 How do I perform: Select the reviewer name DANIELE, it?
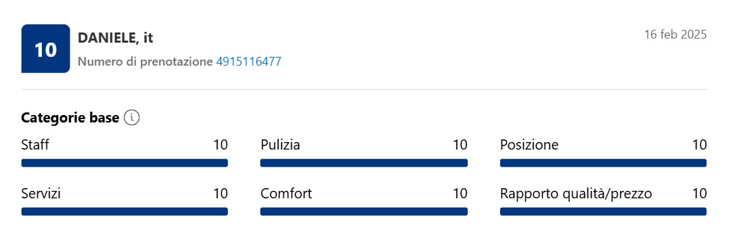point(116,38)
